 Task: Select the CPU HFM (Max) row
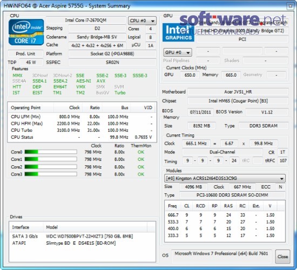(x=82, y=124)
